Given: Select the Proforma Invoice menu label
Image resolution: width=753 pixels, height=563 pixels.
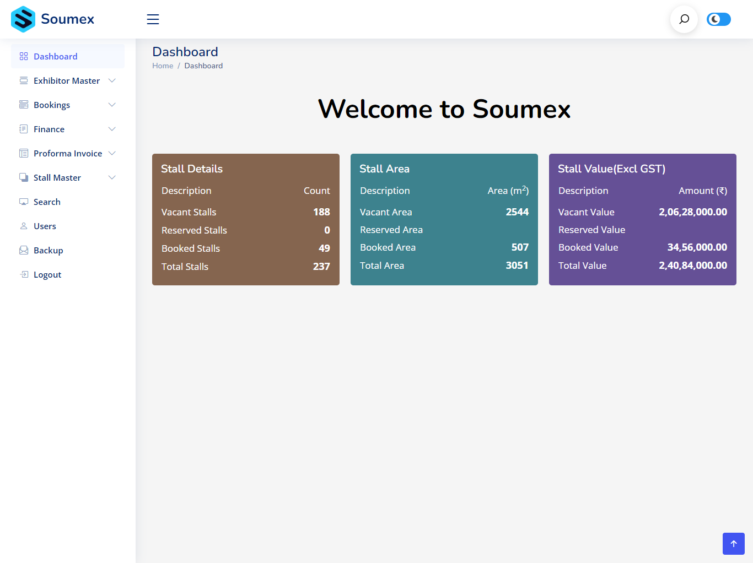Looking at the screenshot, I should tap(68, 153).
